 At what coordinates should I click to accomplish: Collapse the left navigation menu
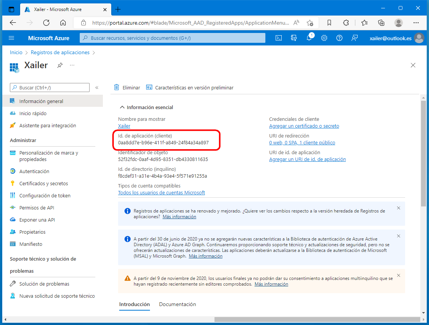point(96,87)
